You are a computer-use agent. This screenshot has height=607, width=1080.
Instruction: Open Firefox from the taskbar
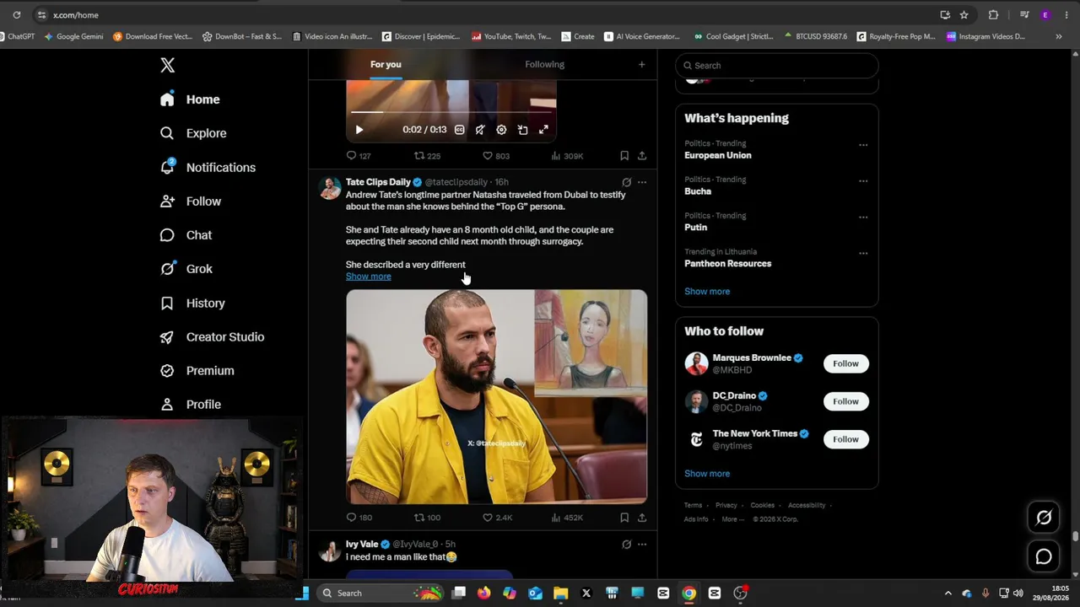(x=483, y=594)
